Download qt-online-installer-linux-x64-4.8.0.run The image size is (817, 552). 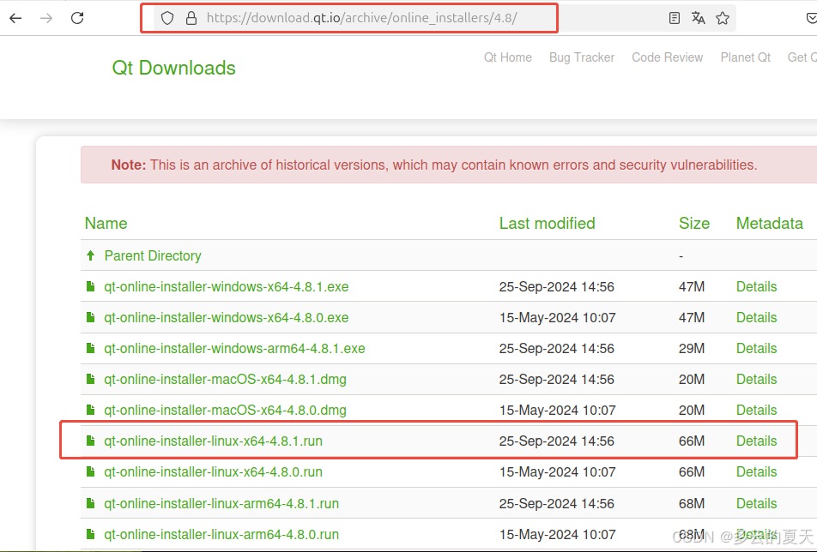coord(213,472)
